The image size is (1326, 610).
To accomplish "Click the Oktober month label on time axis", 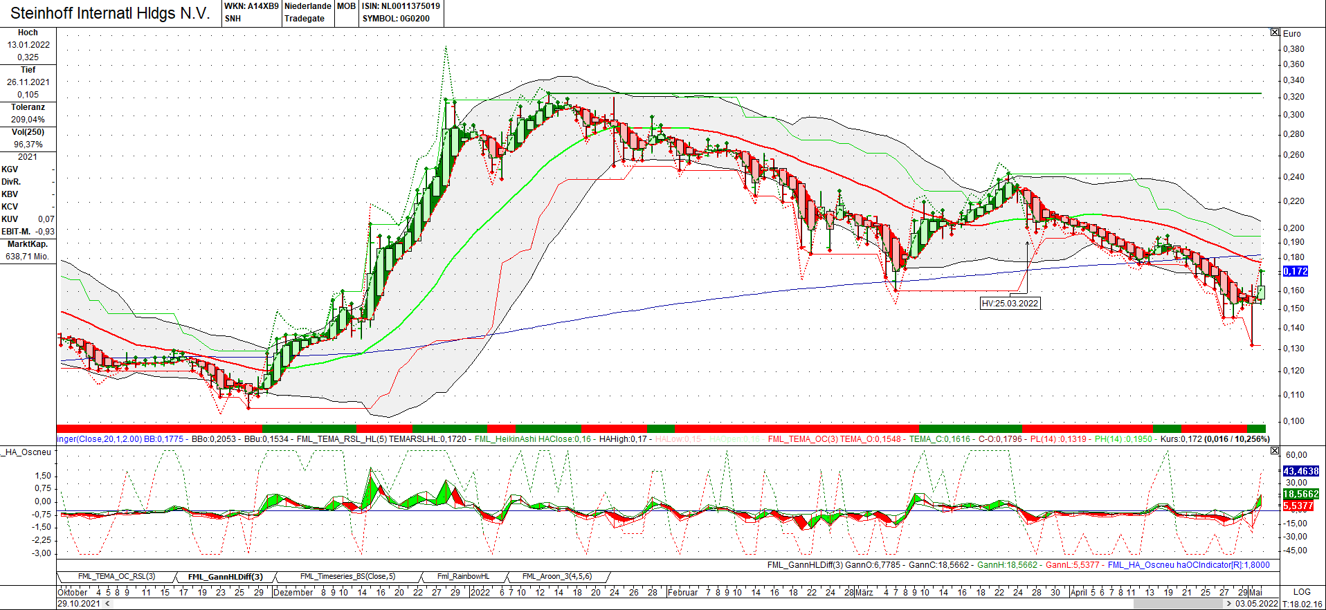I will 73,592.
